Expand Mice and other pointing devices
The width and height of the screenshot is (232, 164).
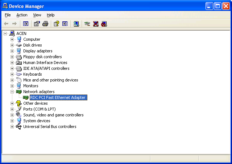tap(12, 80)
